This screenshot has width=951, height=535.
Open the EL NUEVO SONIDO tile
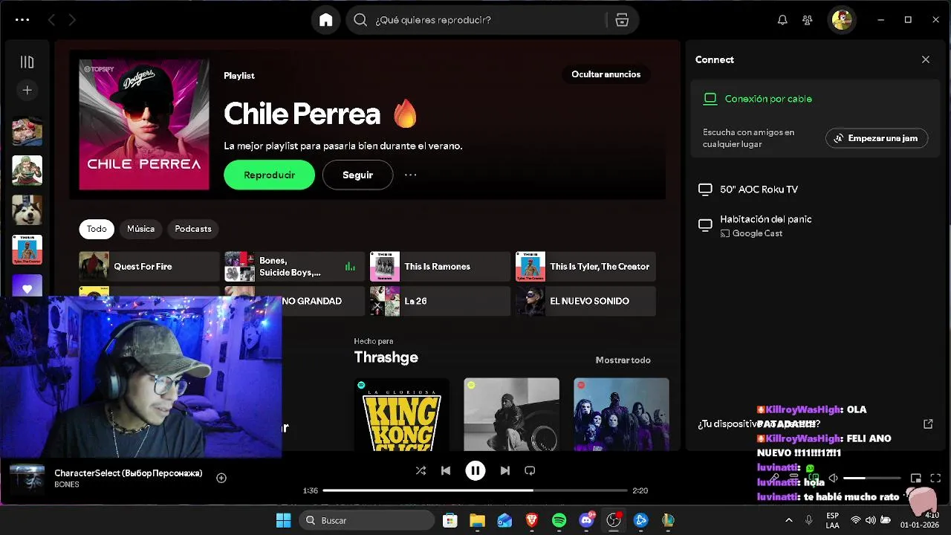pyautogui.click(x=585, y=301)
